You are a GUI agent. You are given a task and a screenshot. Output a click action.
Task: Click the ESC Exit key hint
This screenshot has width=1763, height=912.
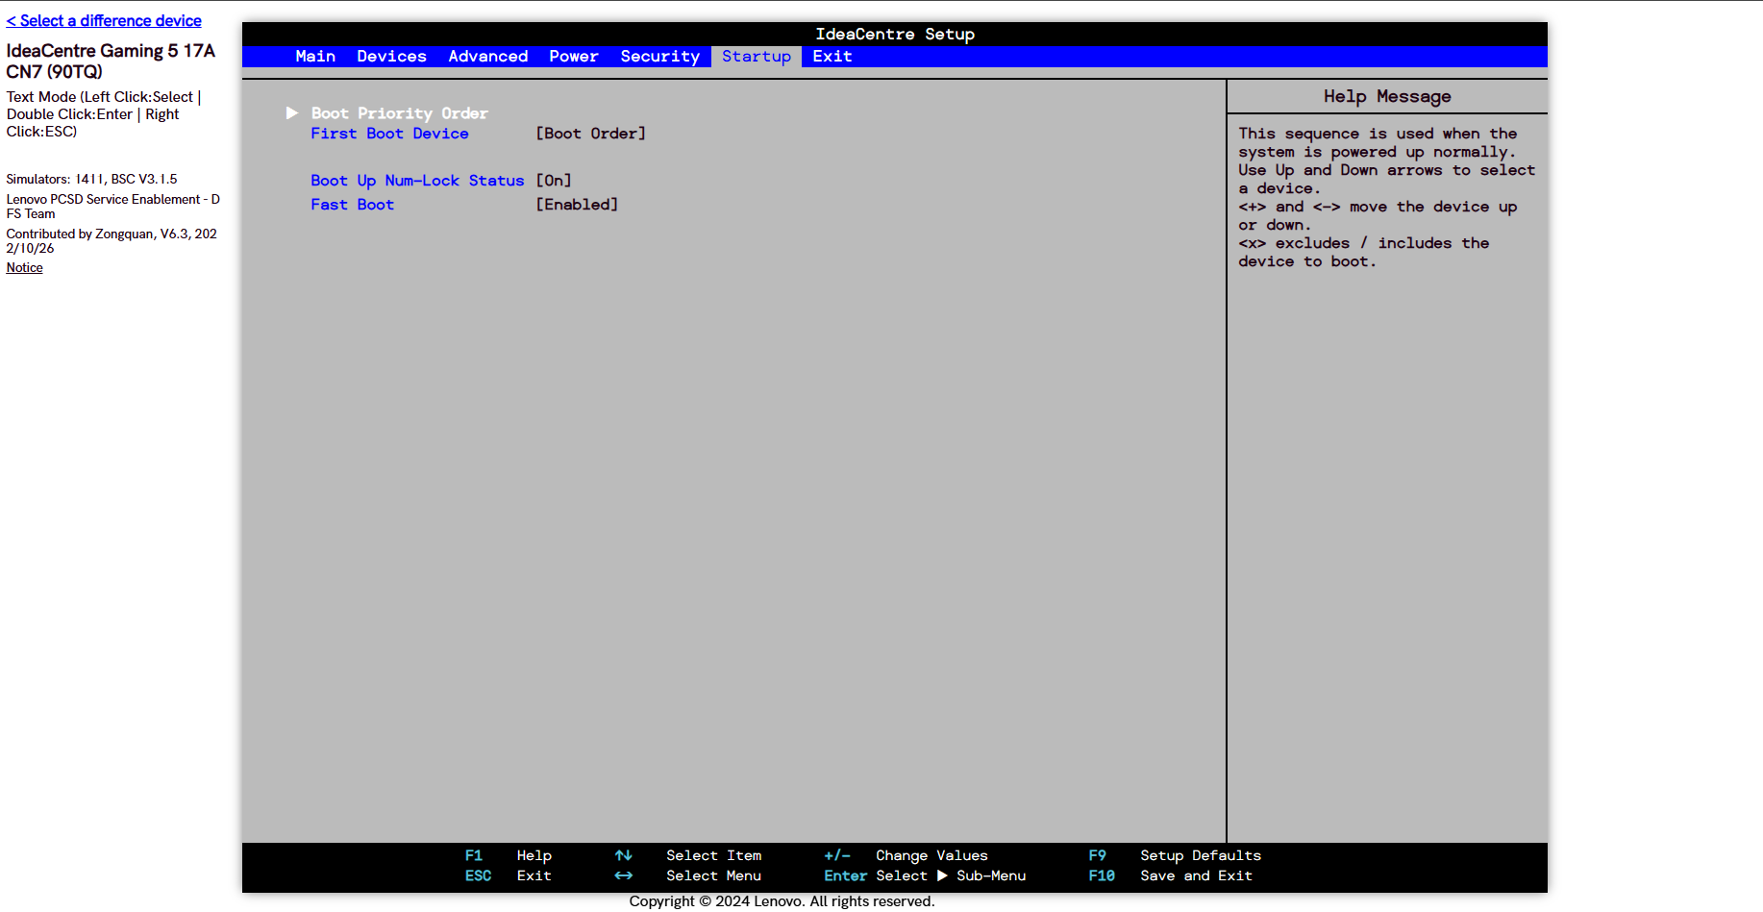(508, 875)
